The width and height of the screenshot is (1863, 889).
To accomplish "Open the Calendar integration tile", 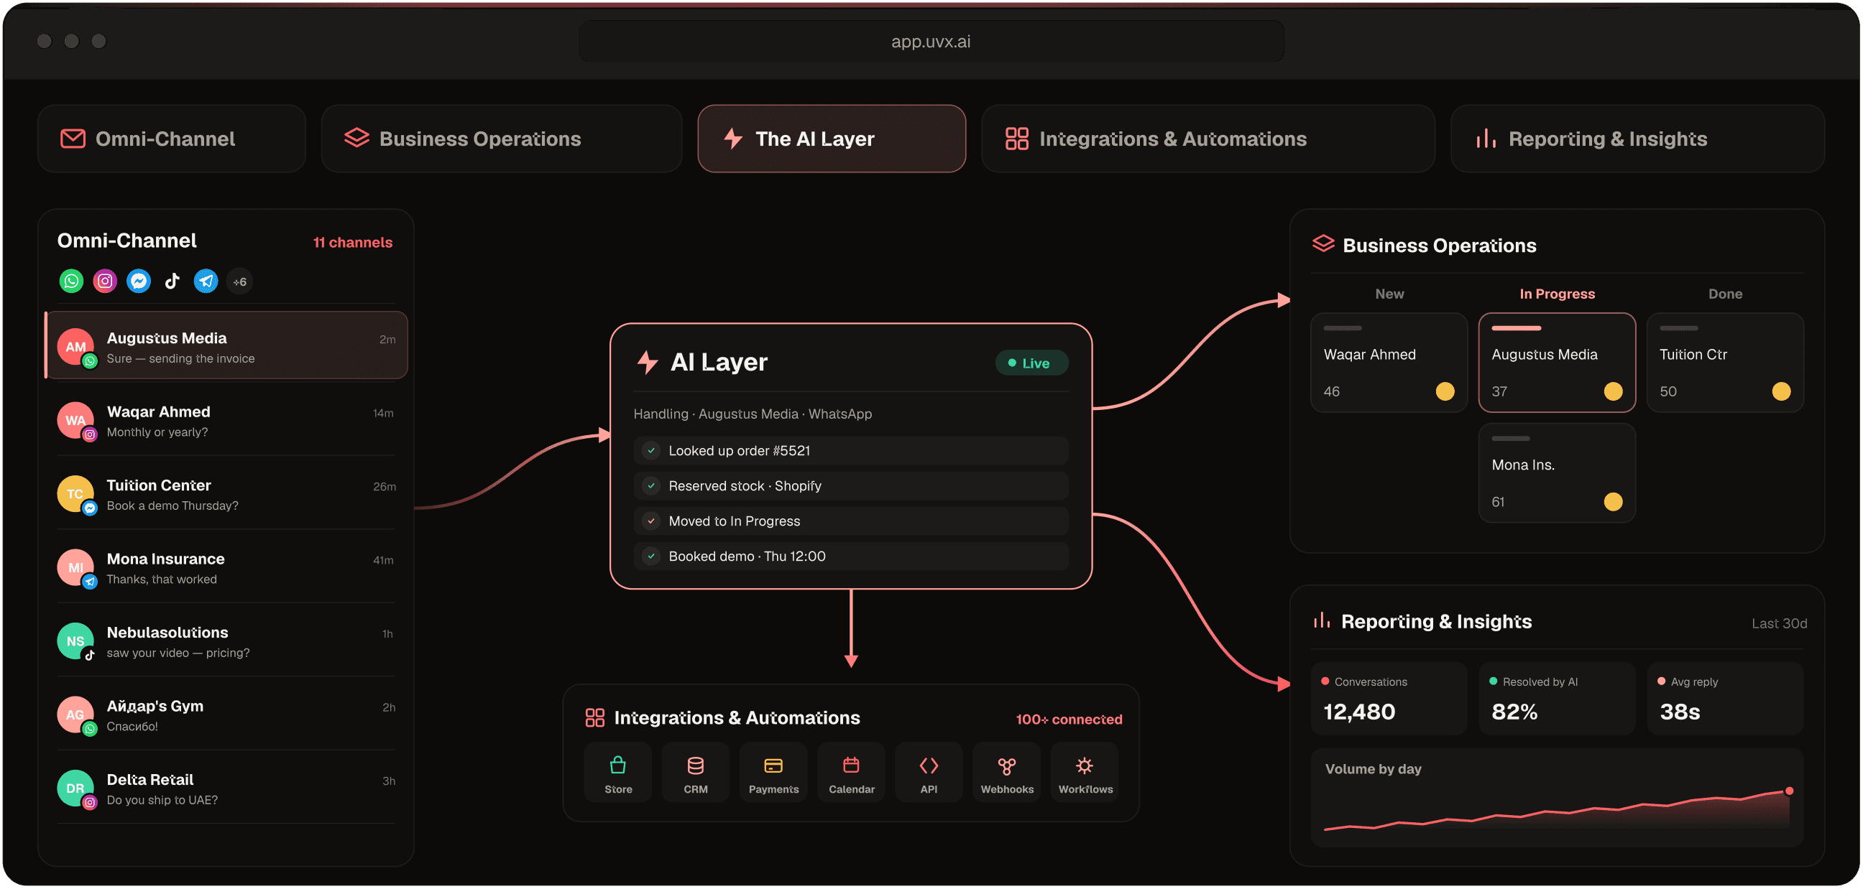I will click(851, 773).
